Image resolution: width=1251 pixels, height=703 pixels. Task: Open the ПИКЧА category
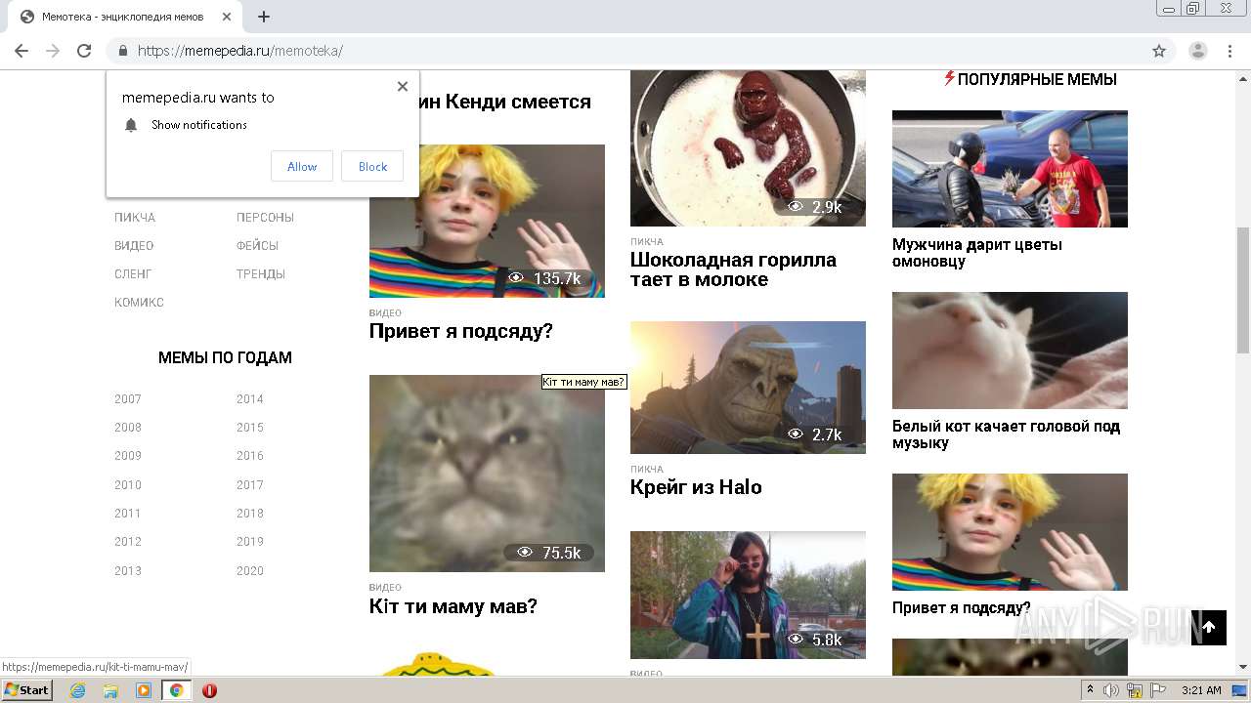tap(135, 218)
